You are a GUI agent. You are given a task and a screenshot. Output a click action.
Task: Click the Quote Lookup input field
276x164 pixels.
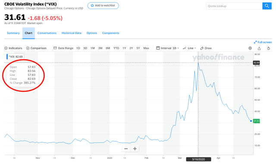tap(234, 6)
